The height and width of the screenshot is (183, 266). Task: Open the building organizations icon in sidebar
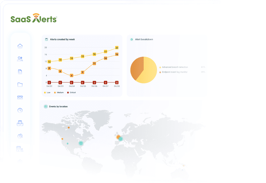[20, 149]
